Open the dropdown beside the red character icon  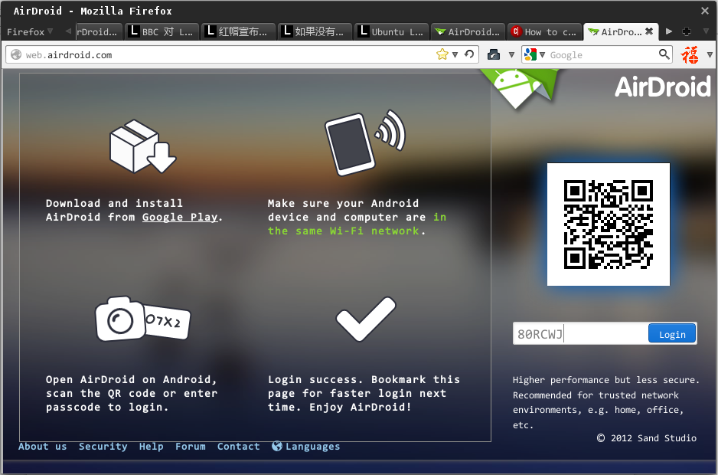click(x=710, y=55)
